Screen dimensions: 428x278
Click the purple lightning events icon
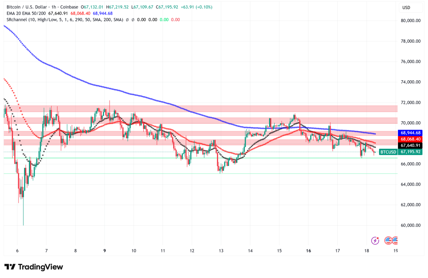[x=375, y=240]
